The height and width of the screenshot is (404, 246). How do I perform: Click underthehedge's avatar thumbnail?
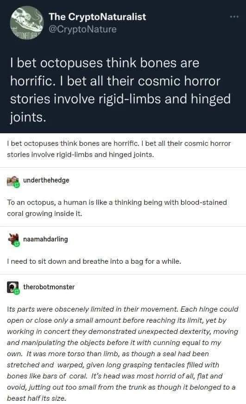[13, 182]
